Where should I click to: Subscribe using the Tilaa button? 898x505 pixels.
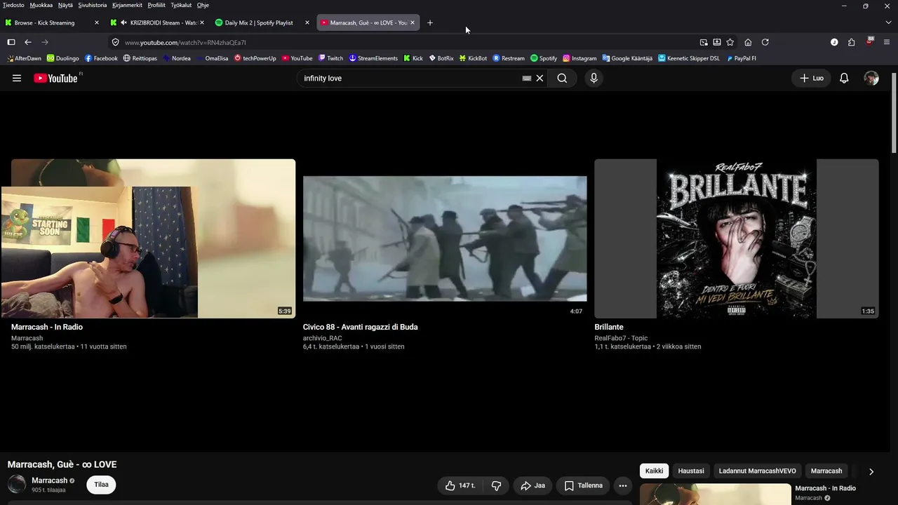(x=101, y=485)
